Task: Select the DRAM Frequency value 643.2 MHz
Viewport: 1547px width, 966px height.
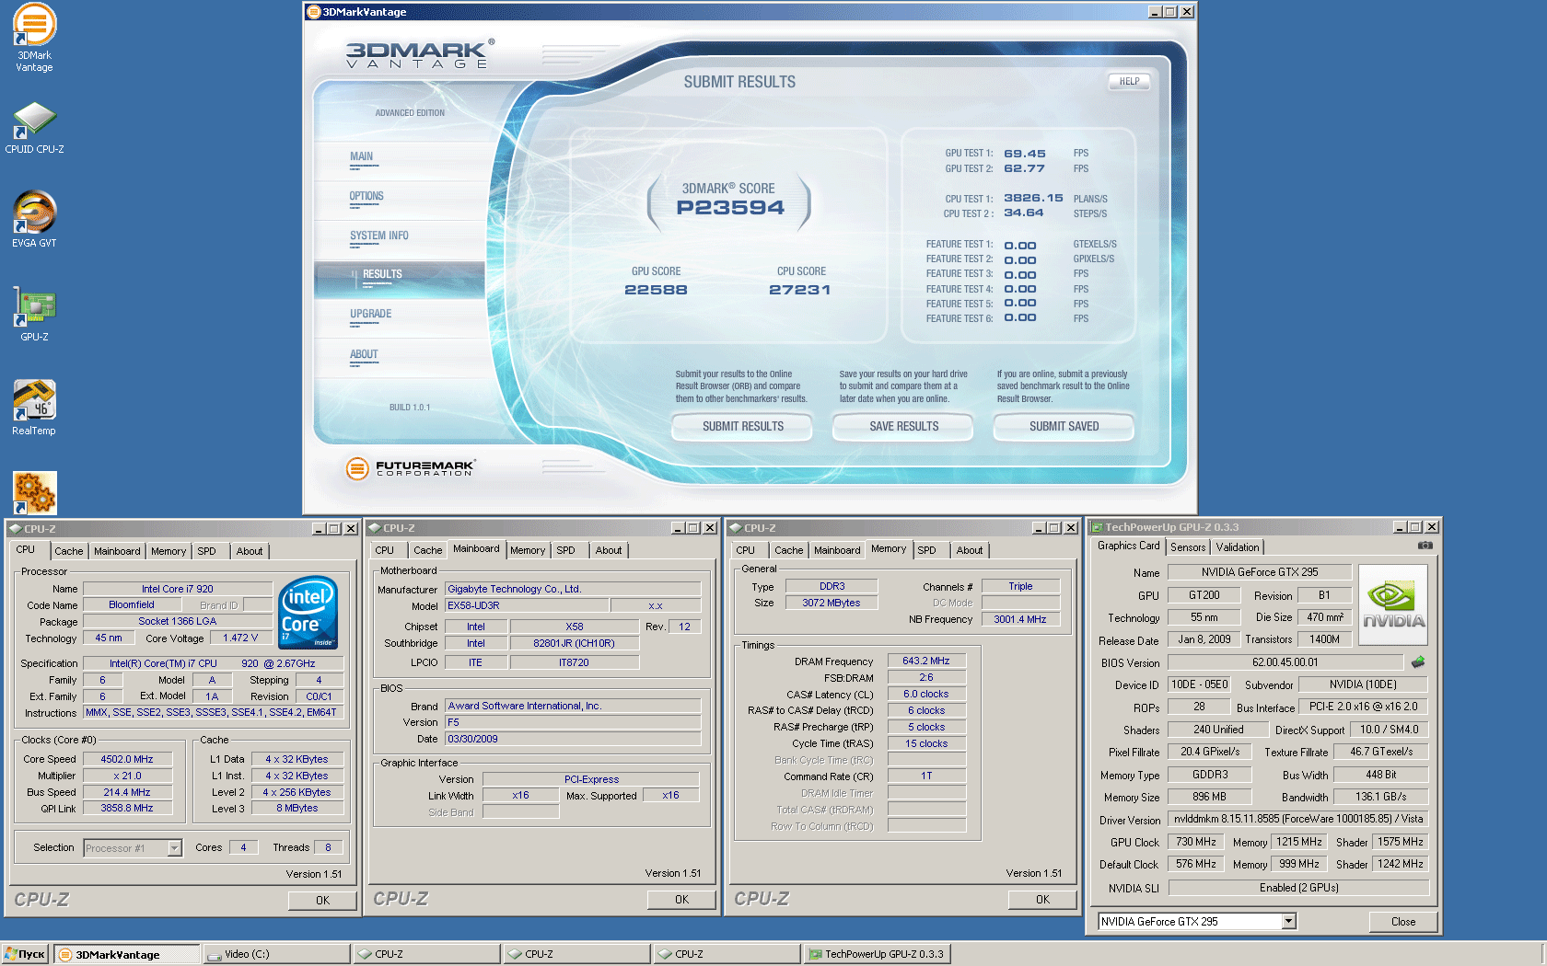Action: click(925, 661)
